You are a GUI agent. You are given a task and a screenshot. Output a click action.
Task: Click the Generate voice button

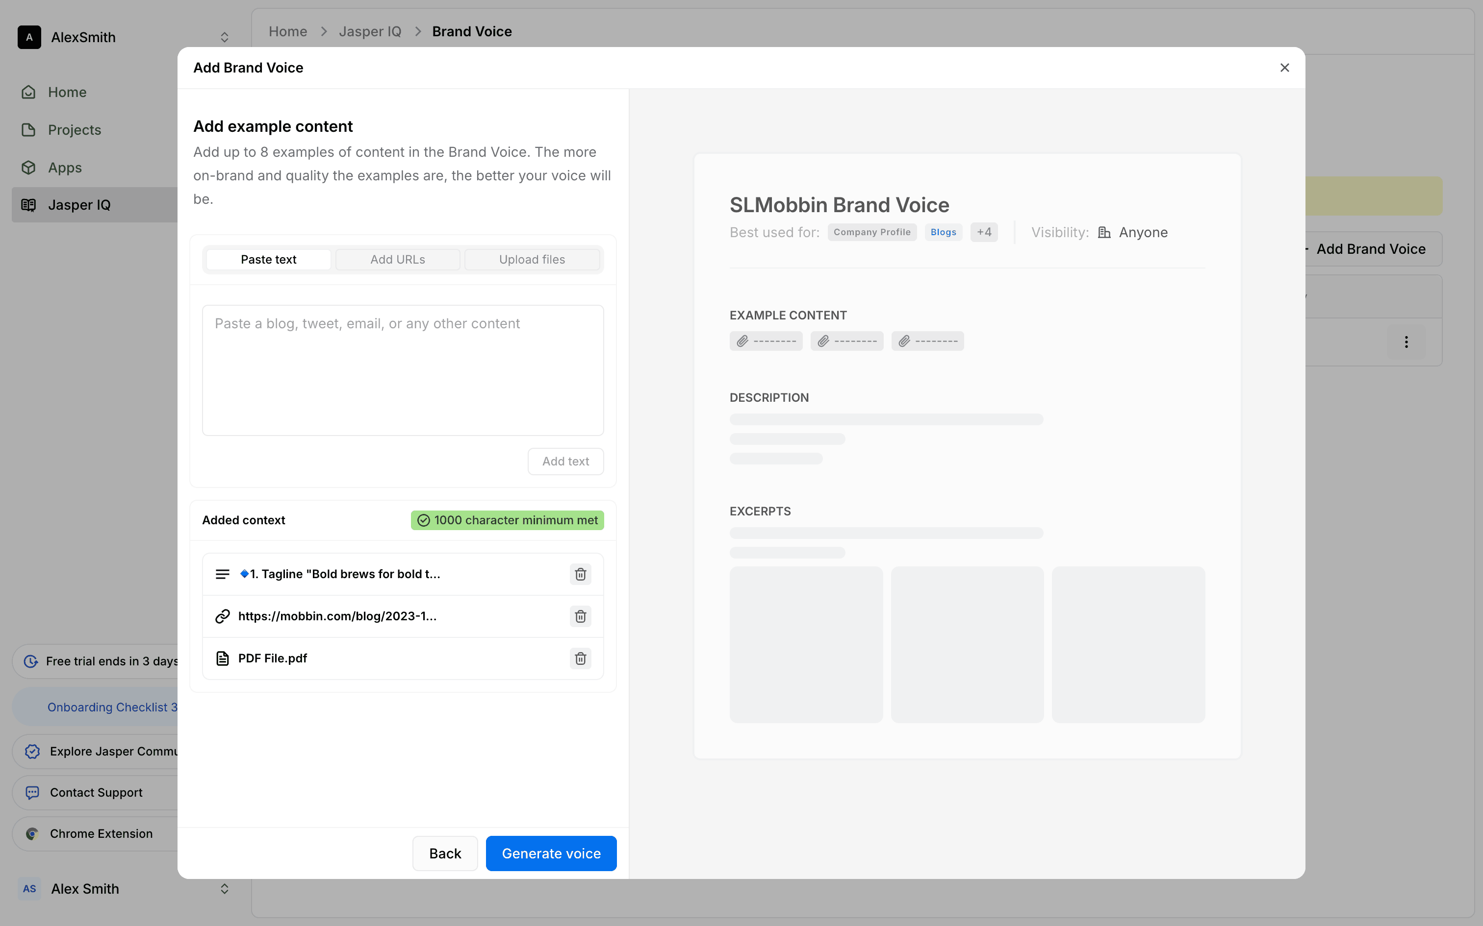(x=551, y=853)
